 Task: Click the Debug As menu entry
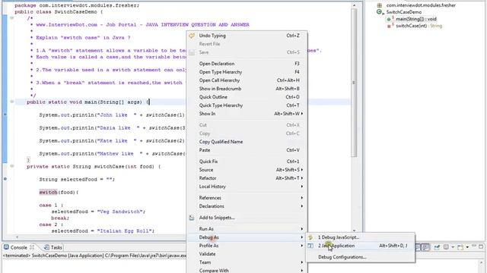pos(247,237)
